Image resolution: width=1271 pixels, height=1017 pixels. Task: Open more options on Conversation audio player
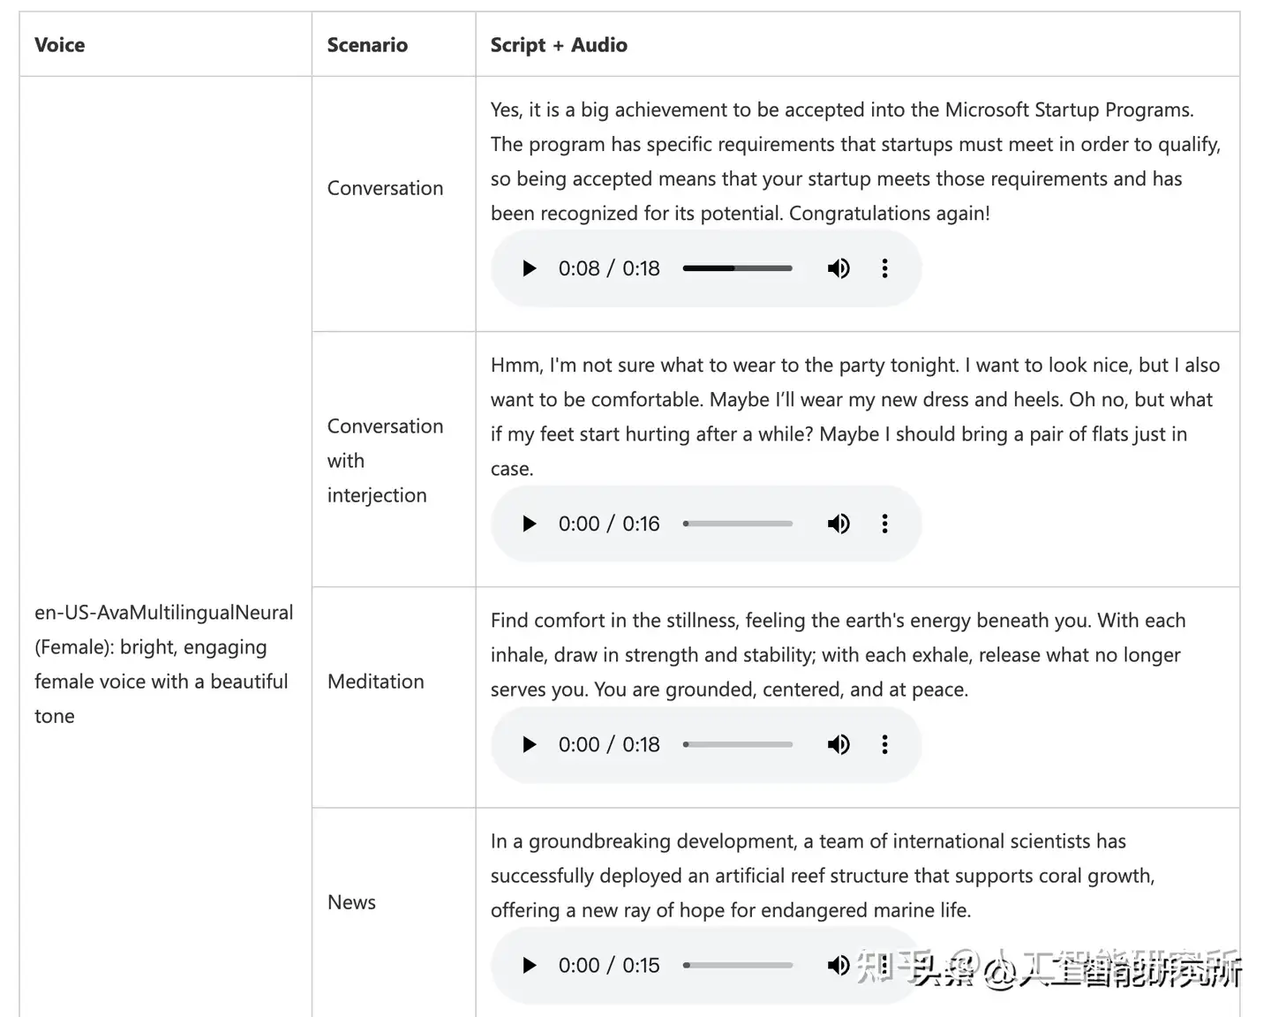click(884, 268)
